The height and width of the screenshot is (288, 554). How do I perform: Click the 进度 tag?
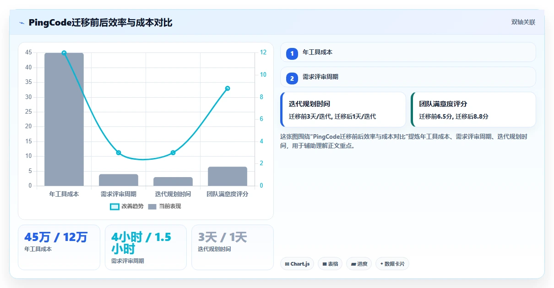pyautogui.click(x=359, y=264)
